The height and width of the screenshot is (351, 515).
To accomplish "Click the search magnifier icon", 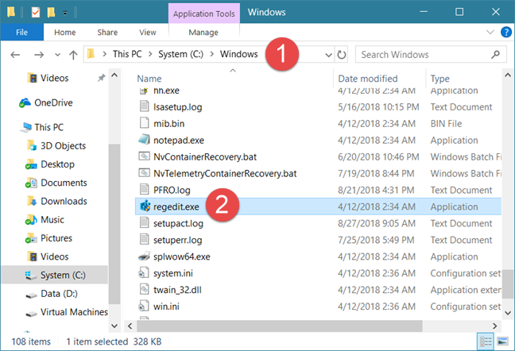I will [495, 55].
